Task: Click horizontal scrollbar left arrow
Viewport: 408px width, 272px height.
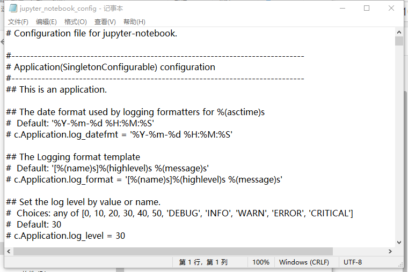Action: (9, 251)
